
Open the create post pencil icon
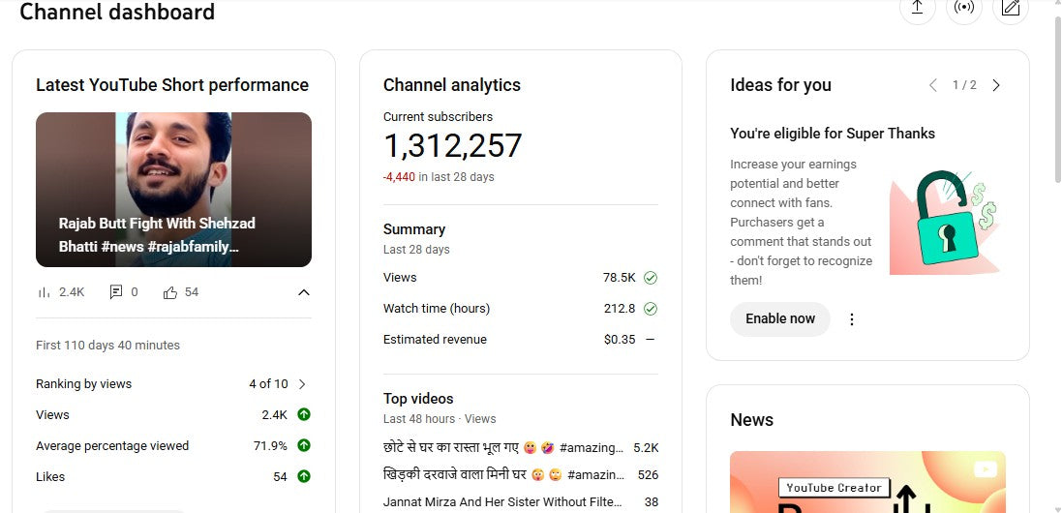point(1011,9)
